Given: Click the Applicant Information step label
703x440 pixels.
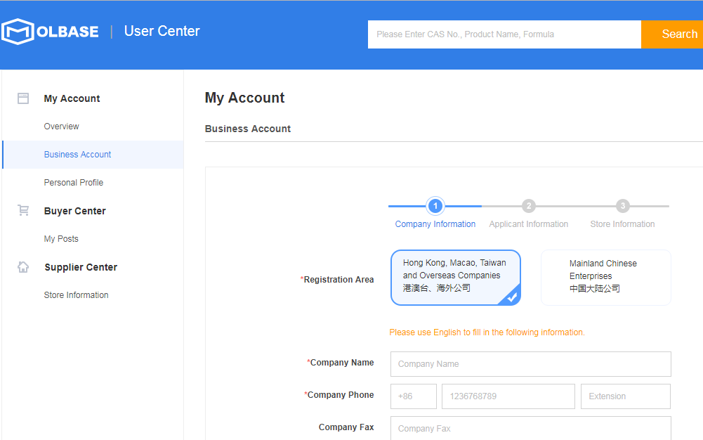Looking at the screenshot, I should [x=529, y=224].
